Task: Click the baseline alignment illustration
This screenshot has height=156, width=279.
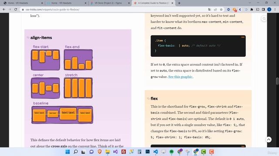Action: pos(62,115)
